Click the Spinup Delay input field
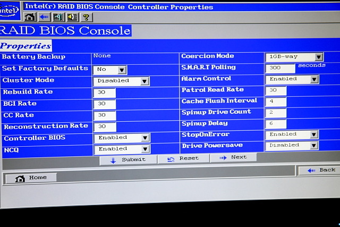340x227 pixels. [x=276, y=124]
